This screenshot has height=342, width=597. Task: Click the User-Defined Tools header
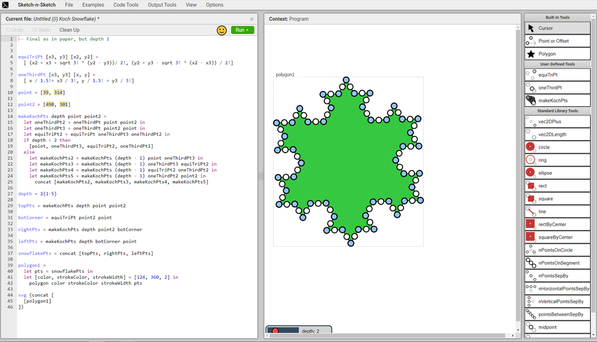pos(558,64)
